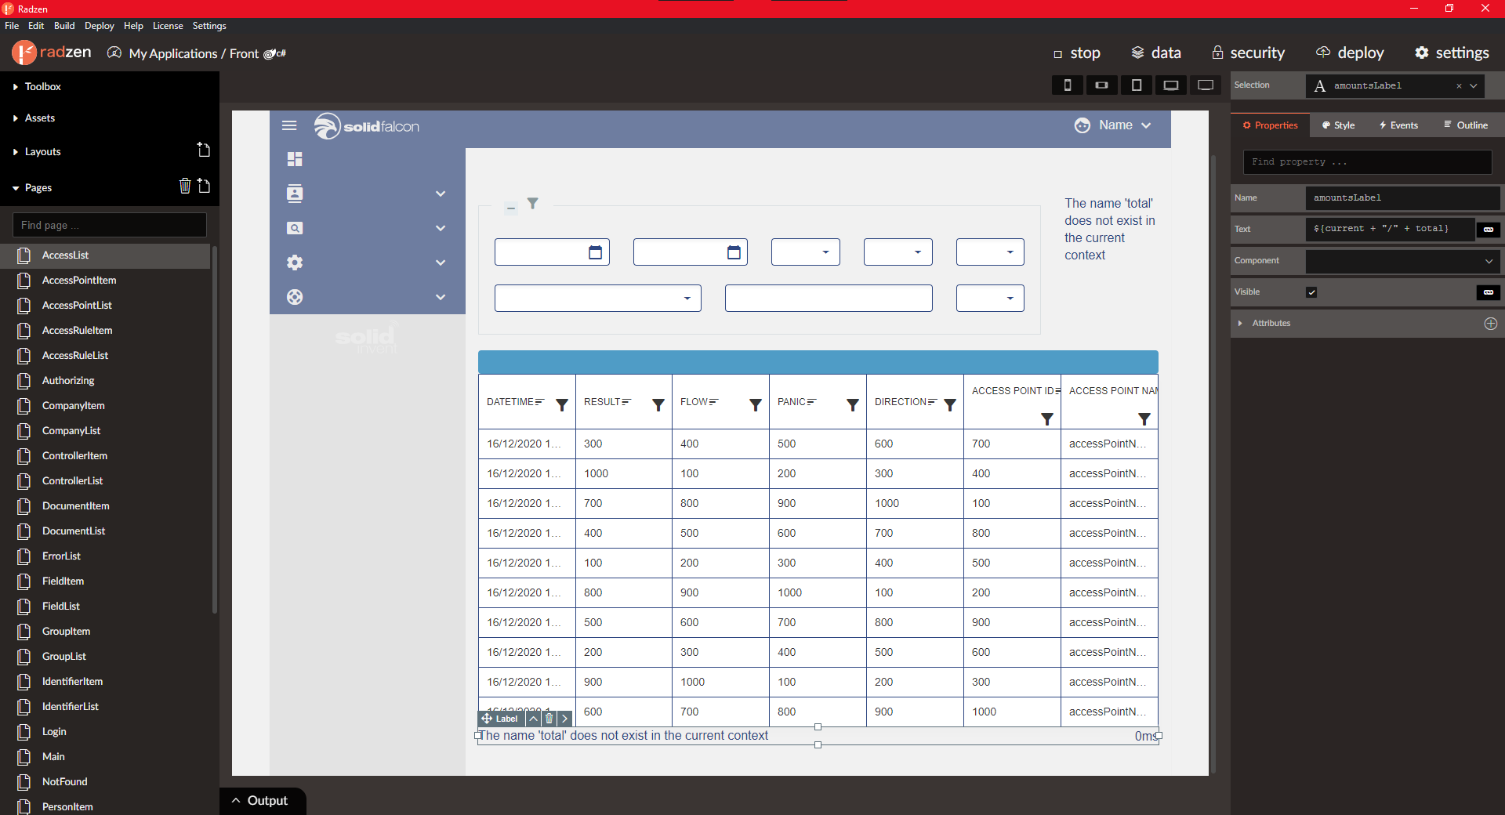Open the first date picker calendar icon
Screen dimensions: 1505x815
coord(596,252)
